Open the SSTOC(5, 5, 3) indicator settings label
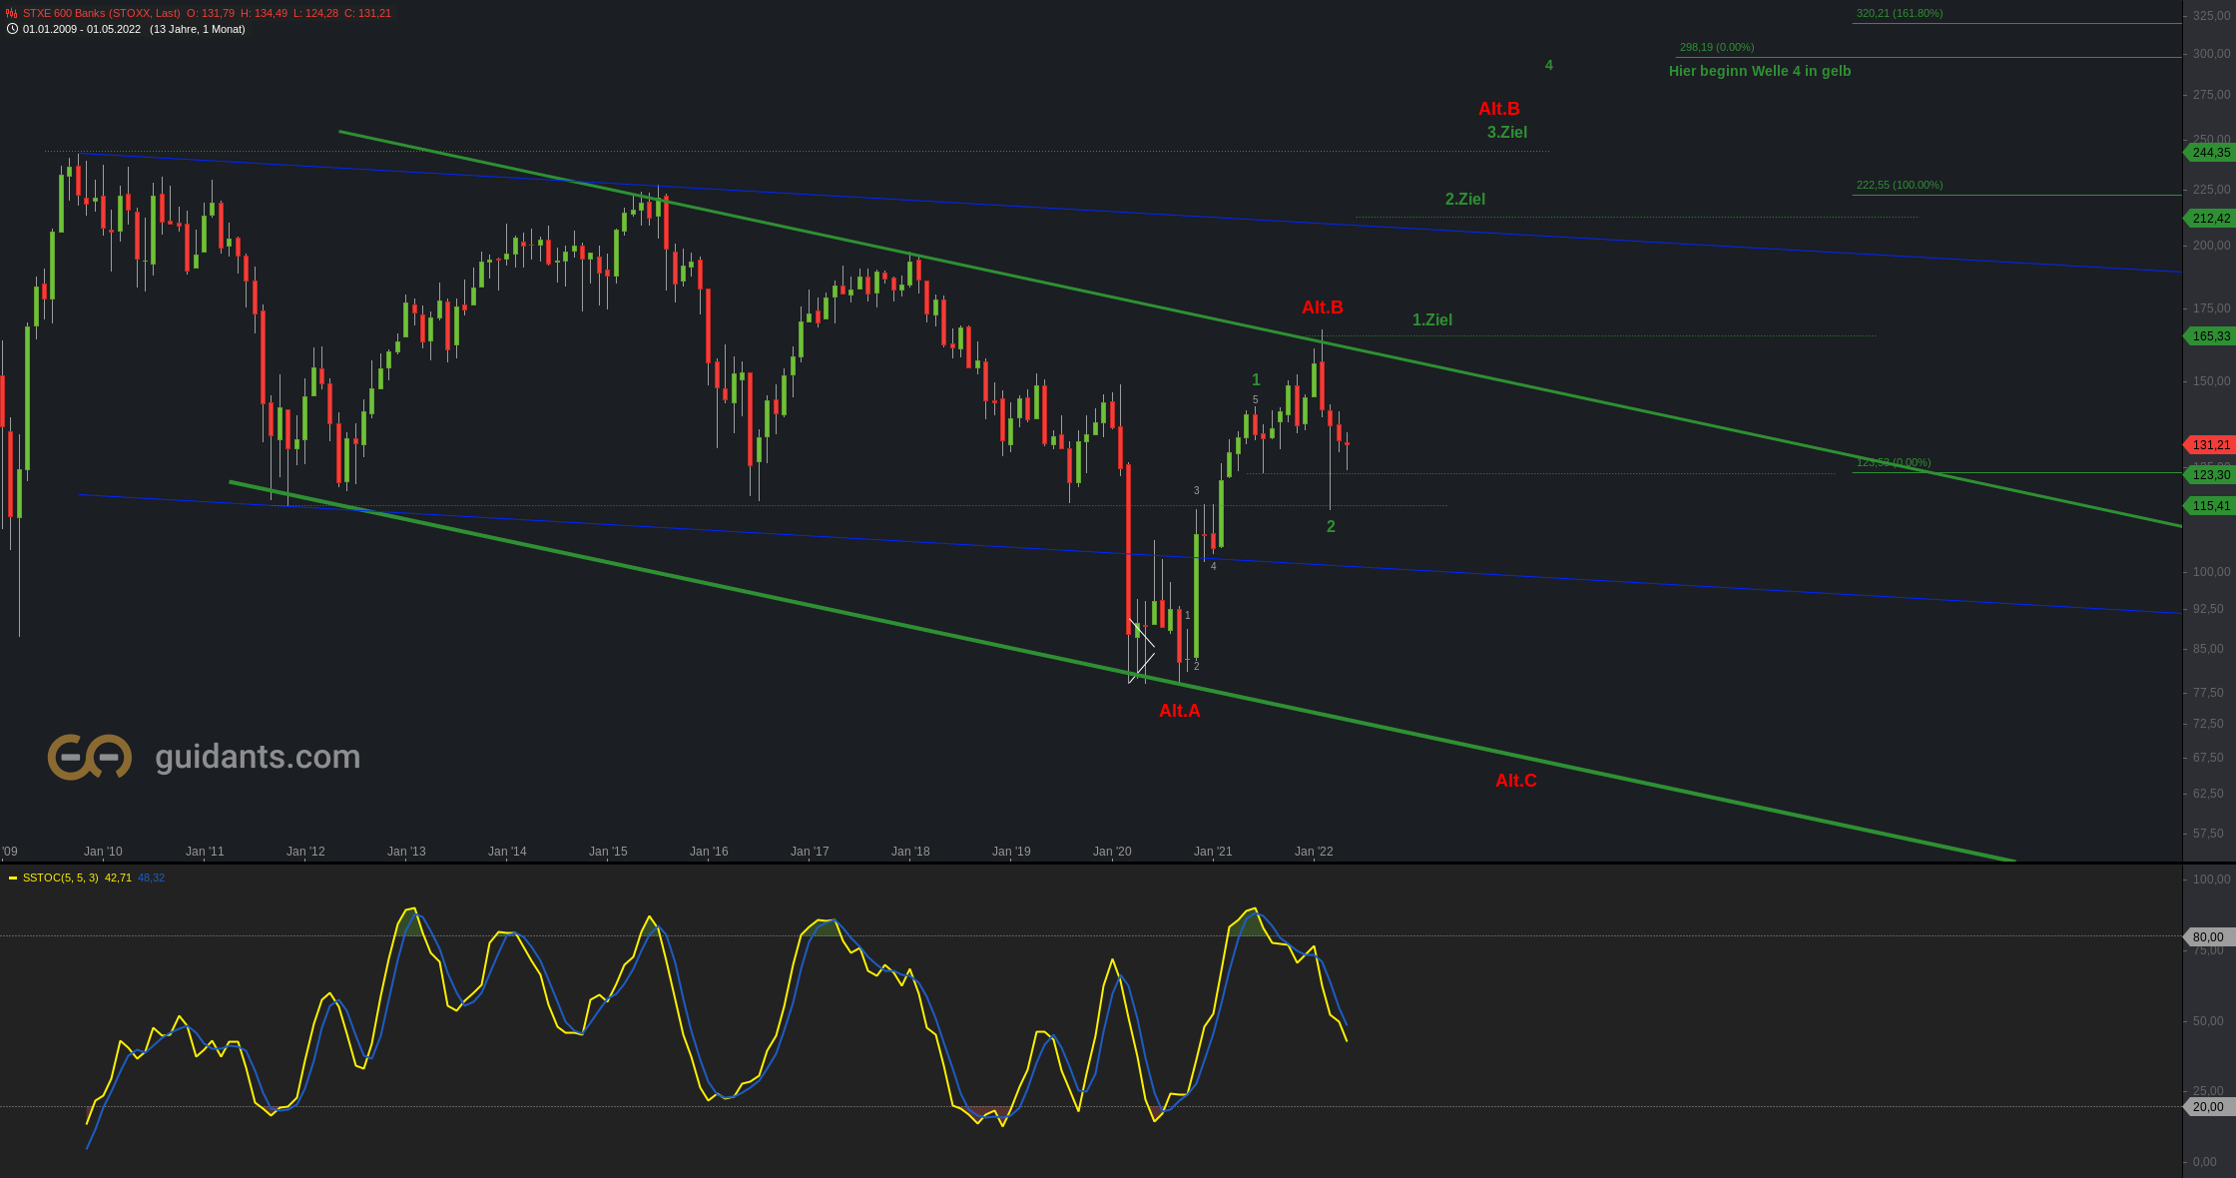Viewport: 2236px width, 1178px height. coord(60,878)
